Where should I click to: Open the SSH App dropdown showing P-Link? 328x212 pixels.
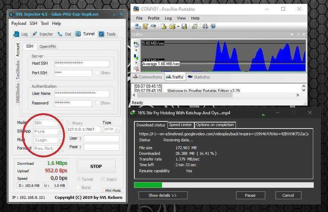point(48,131)
